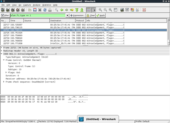Image resolution: width=170 pixels, height=123 pixels.
Task: Sort by the Protocol column header
Action: pos(81,20)
